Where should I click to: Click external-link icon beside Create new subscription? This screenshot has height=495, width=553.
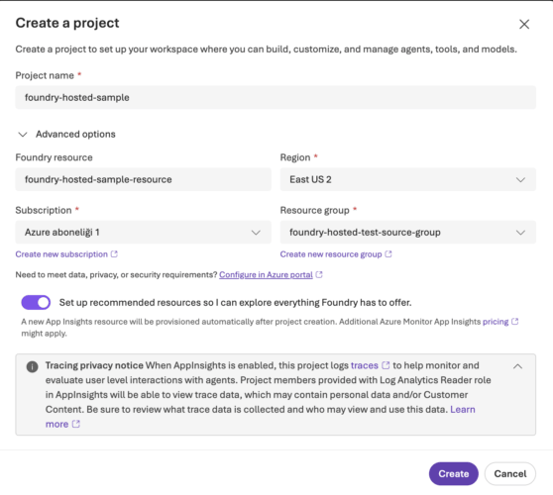114,254
